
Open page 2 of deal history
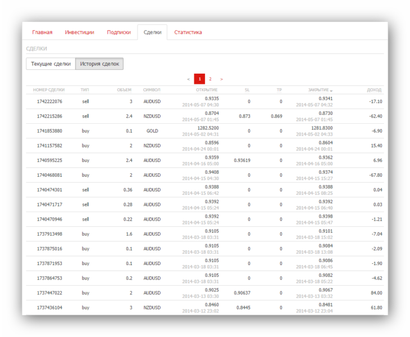coord(210,79)
